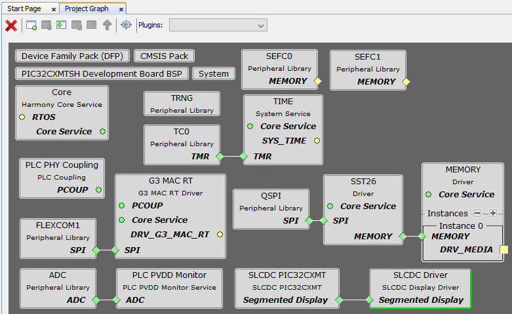
Task: Select the SST26 Driver block
Action: 363,210
